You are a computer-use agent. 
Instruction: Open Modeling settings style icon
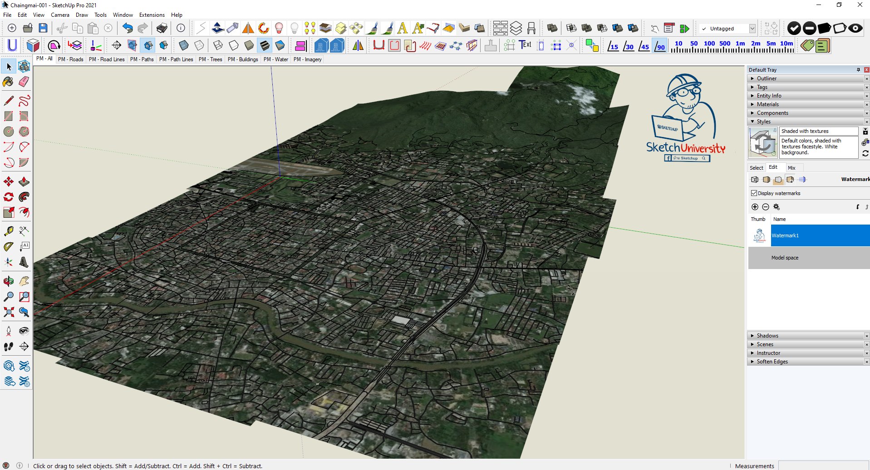tap(802, 180)
